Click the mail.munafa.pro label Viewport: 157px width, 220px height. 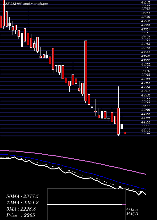tap(35, 4)
